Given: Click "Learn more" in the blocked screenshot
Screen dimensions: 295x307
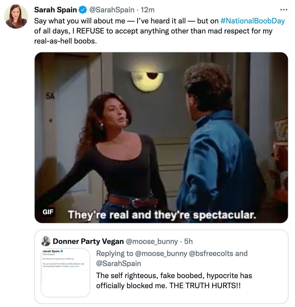Looking at the screenshot, I should click(74, 266).
